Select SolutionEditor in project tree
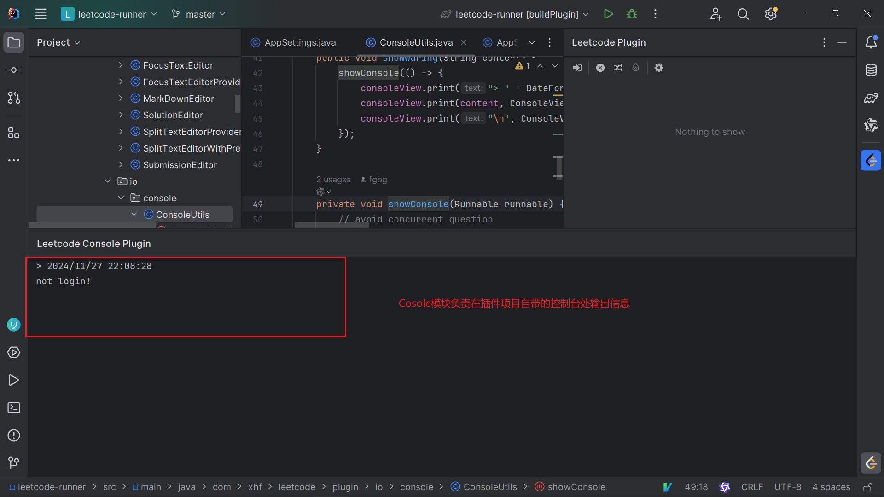The width and height of the screenshot is (884, 497). point(173,115)
